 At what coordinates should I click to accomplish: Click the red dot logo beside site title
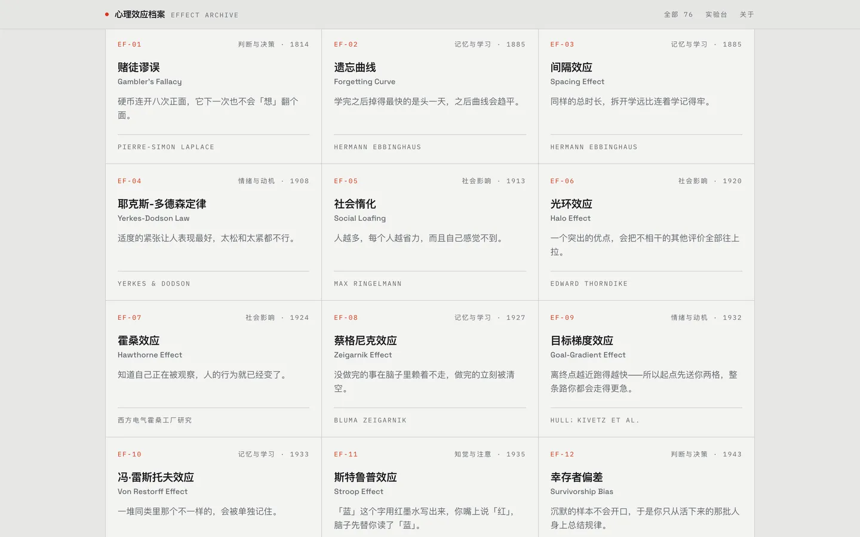click(x=107, y=14)
